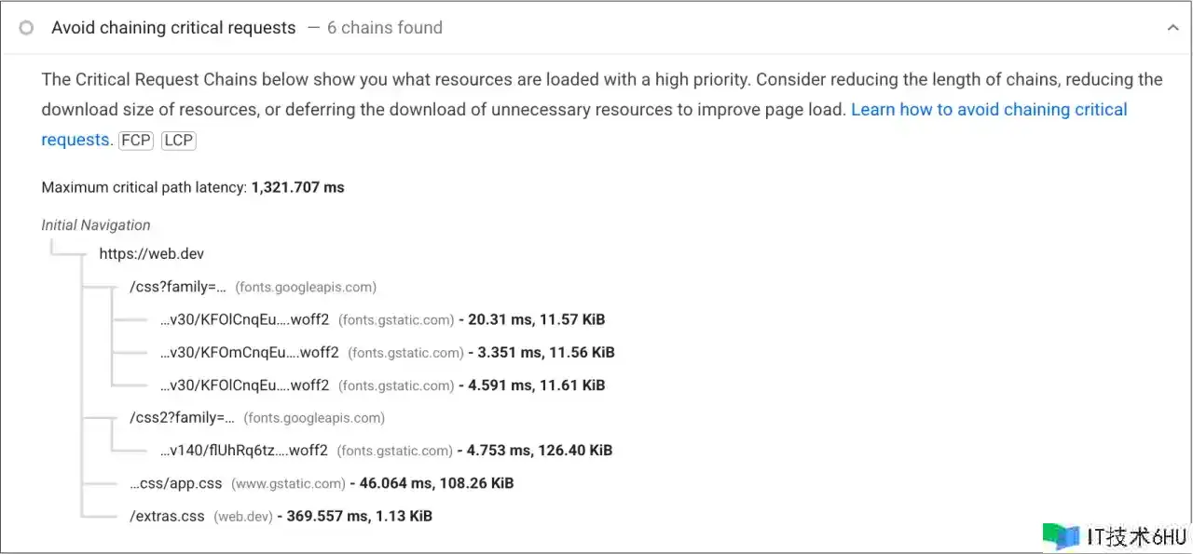
Task: Select the /extras.css request entry
Action: [167, 516]
